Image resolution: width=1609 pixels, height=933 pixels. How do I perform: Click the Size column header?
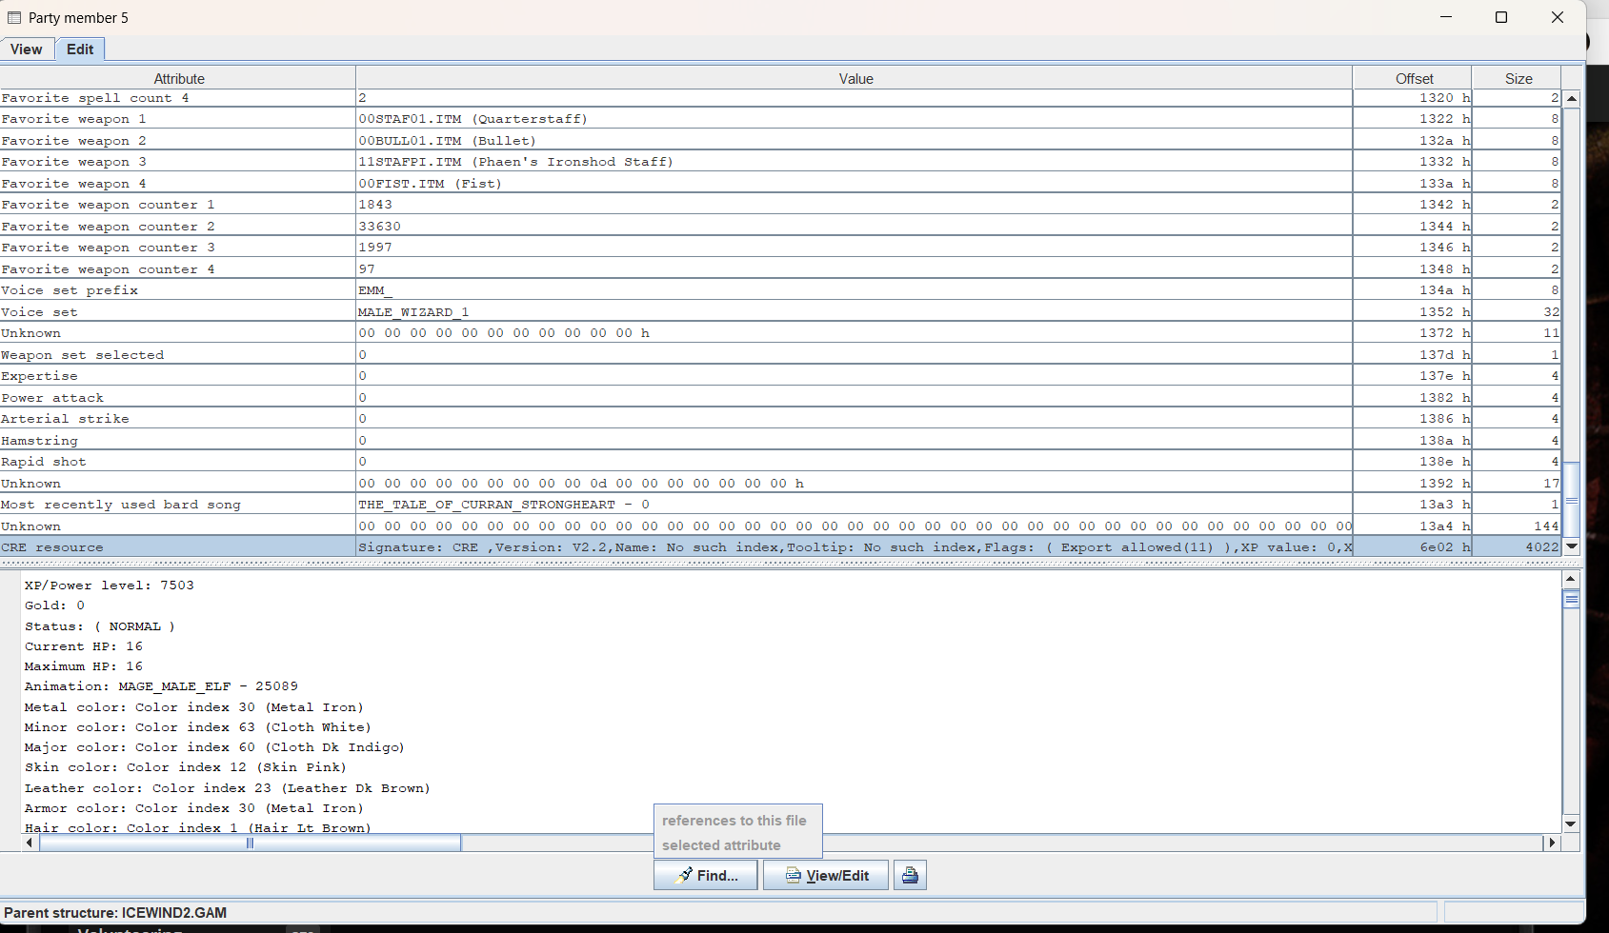pos(1518,78)
